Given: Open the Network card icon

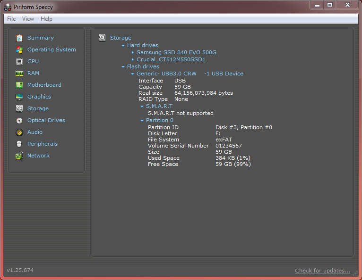Looking at the screenshot, I should (x=19, y=156).
